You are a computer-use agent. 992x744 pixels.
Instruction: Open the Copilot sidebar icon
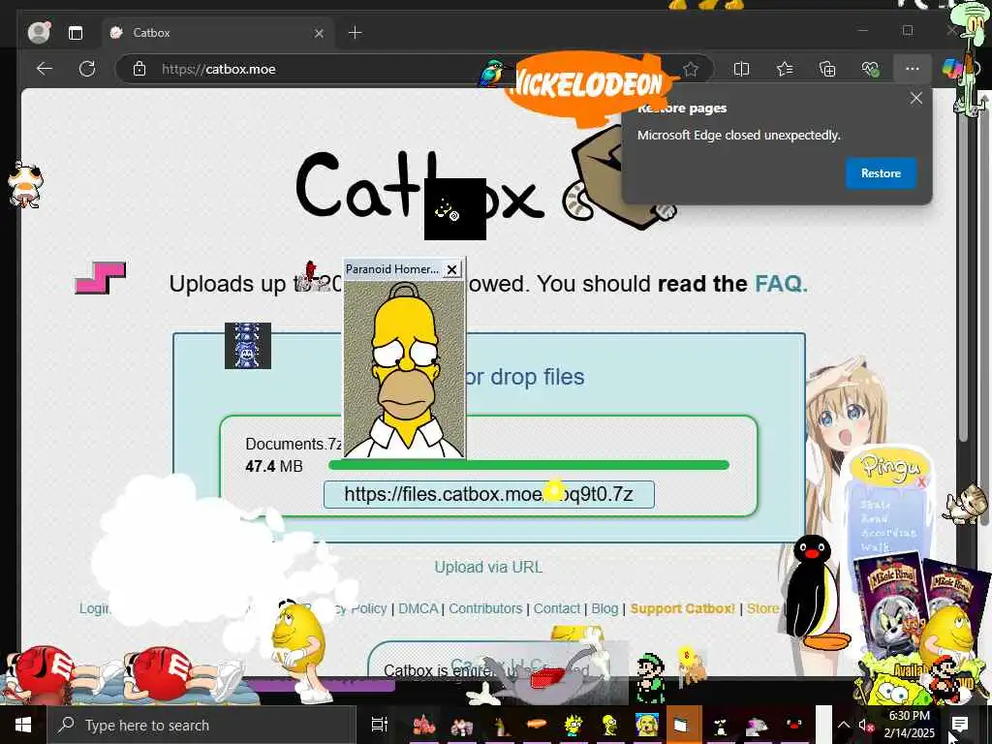tap(951, 69)
